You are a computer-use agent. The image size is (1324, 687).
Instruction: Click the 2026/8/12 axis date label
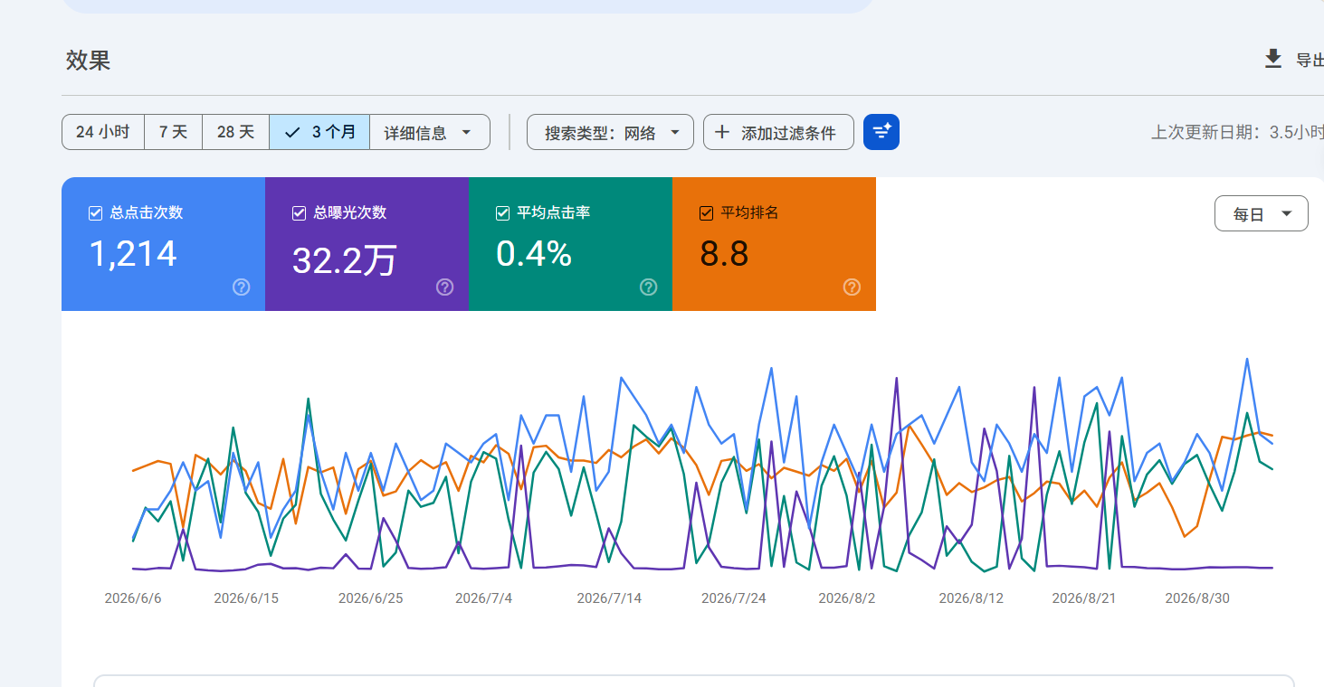[971, 598]
